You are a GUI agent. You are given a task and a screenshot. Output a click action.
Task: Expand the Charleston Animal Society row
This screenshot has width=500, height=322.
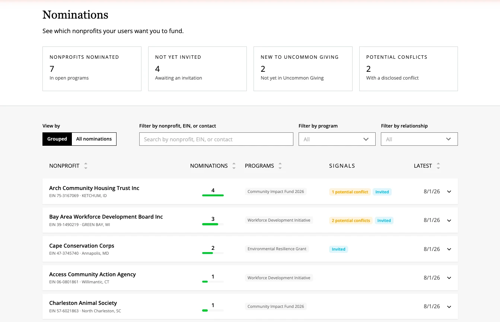click(449, 307)
